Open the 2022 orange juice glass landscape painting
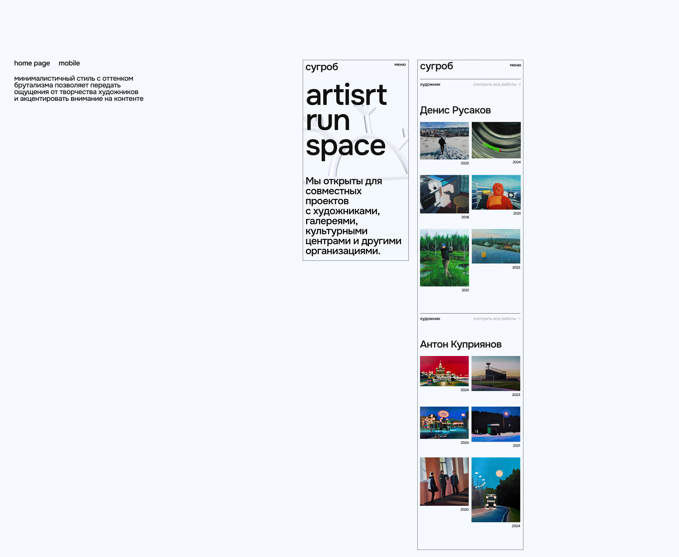 click(x=496, y=246)
